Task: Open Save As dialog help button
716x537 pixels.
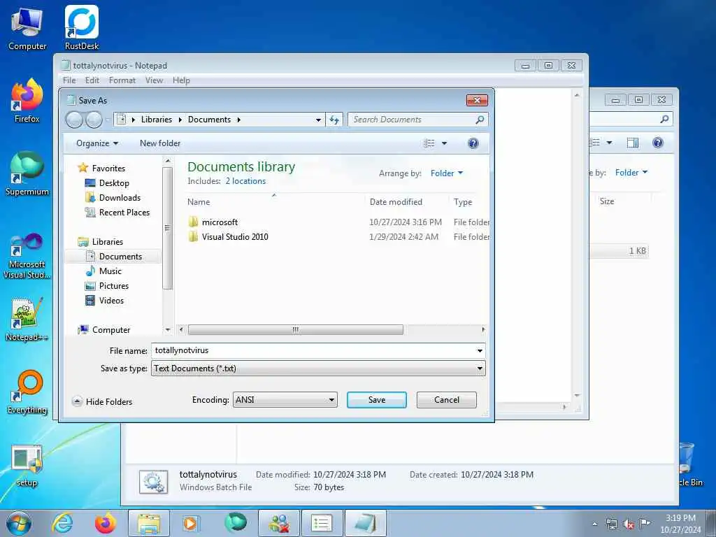Action: click(473, 143)
